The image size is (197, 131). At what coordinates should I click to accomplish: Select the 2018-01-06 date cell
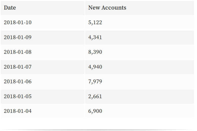(18, 82)
